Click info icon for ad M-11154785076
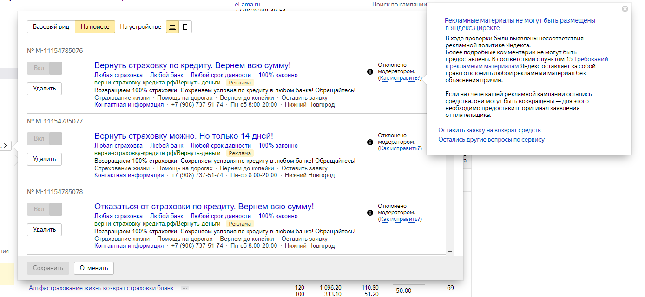645x297 pixels. (370, 72)
